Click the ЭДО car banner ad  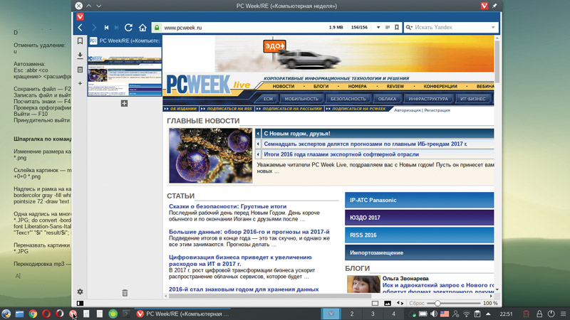tap(354, 54)
